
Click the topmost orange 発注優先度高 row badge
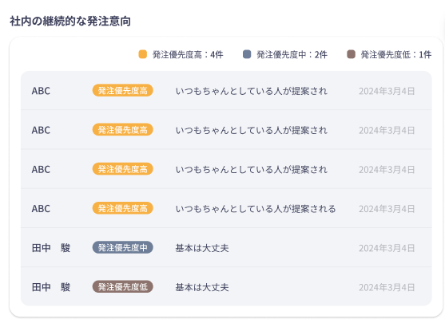122,90
